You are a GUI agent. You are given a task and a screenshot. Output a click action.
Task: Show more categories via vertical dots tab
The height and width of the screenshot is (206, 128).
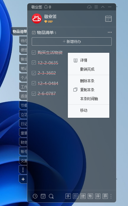[x=23, y=170]
